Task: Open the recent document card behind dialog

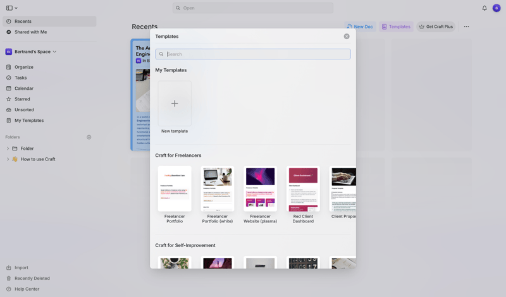Action: (140, 95)
